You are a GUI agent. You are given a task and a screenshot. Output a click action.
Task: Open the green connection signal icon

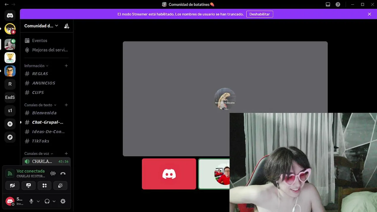(x=10, y=173)
